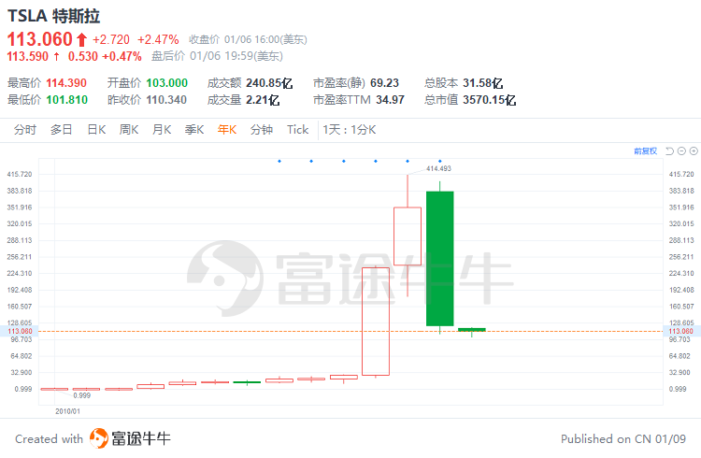This screenshot has width=701, height=458.
Task: Click the 成交量 value 2.21亿
Action: click(x=263, y=100)
